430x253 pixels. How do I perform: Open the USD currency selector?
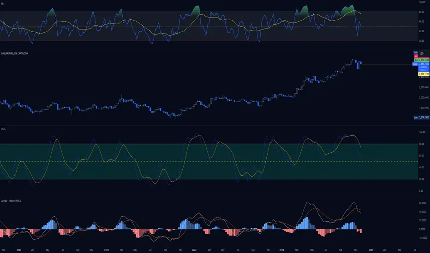(422, 53)
